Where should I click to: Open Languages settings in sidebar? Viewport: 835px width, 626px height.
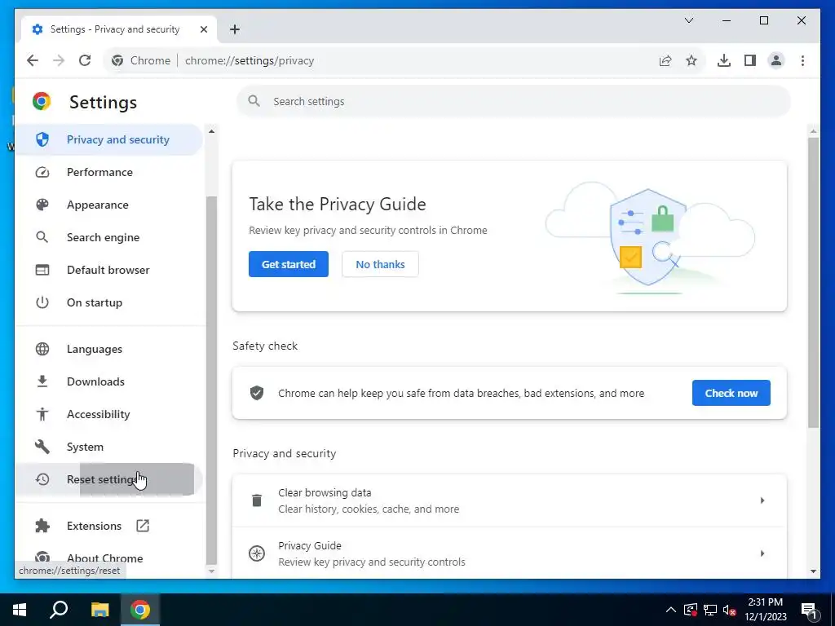click(x=95, y=349)
